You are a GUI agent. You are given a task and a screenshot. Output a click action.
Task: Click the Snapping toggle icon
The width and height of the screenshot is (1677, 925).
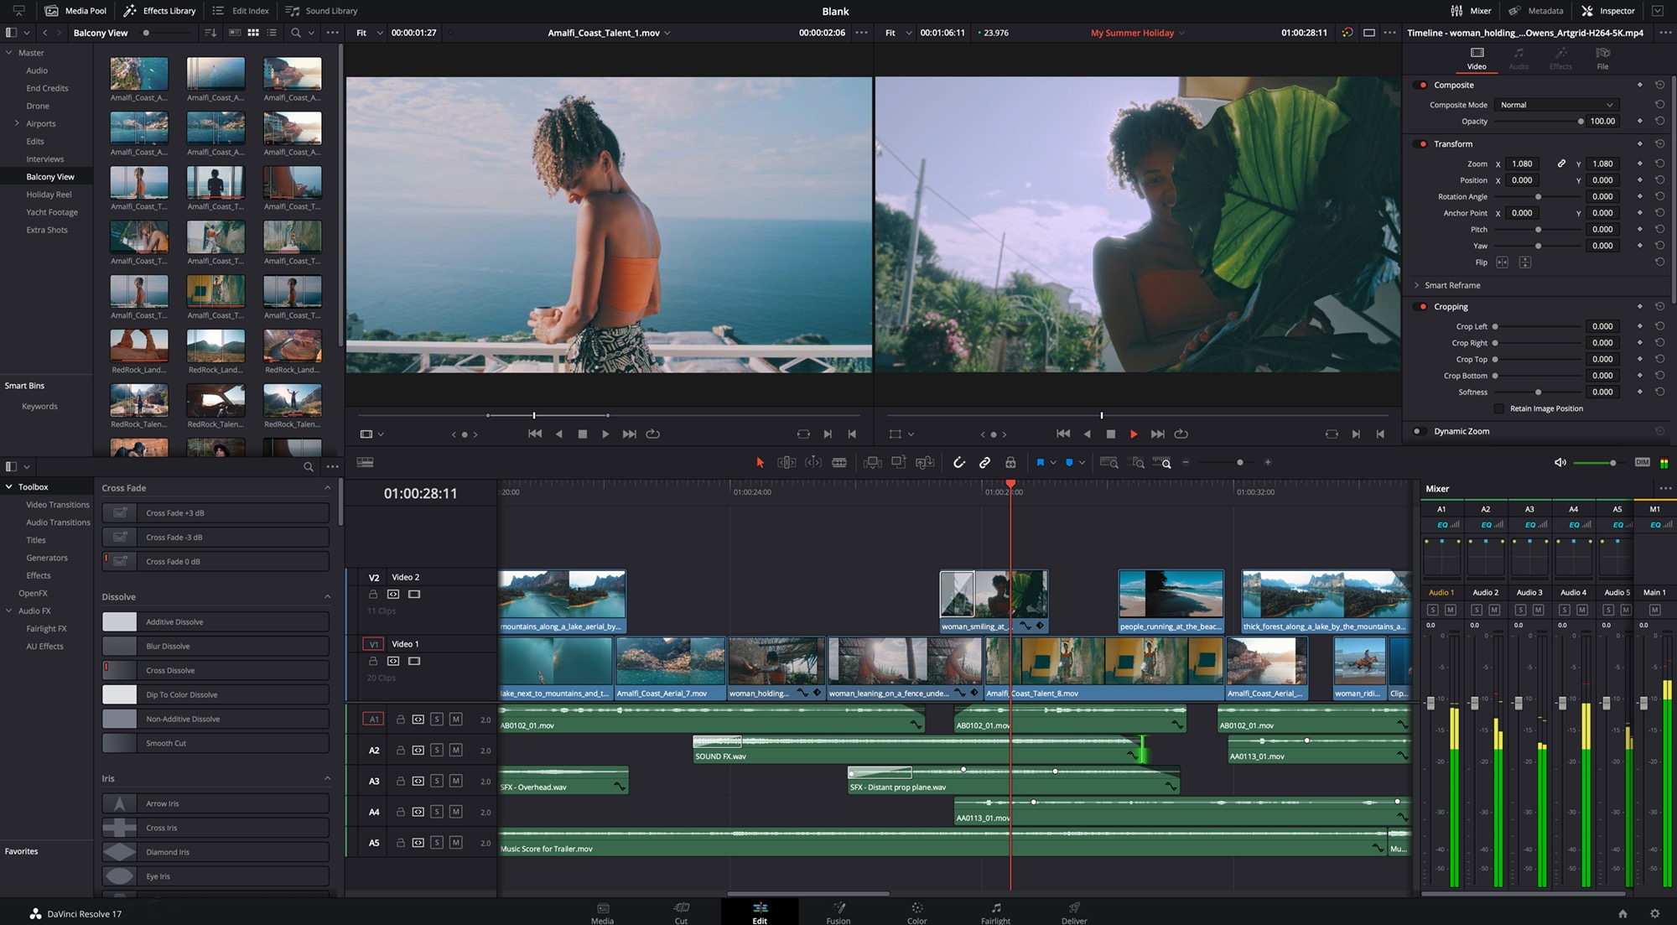958,463
